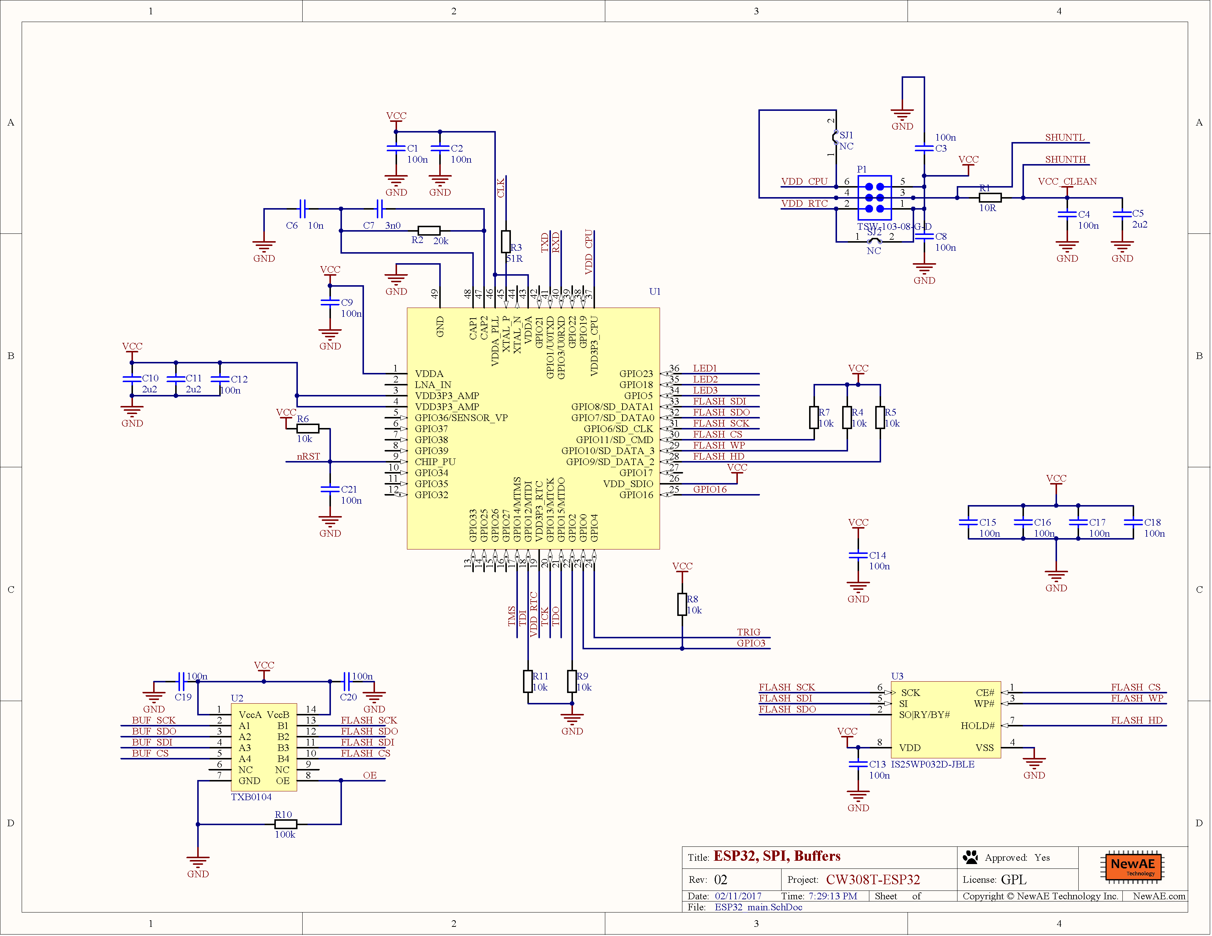This screenshot has width=1212, height=936.
Task: Click the BUF_SCK net label
Action: [x=154, y=721]
